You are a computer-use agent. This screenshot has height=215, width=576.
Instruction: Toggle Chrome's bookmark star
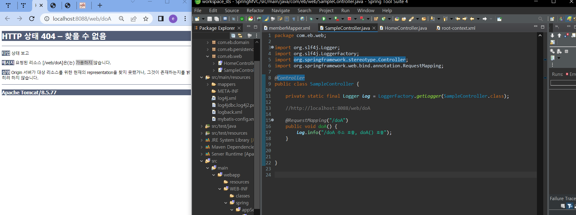click(x=146, y=19)
